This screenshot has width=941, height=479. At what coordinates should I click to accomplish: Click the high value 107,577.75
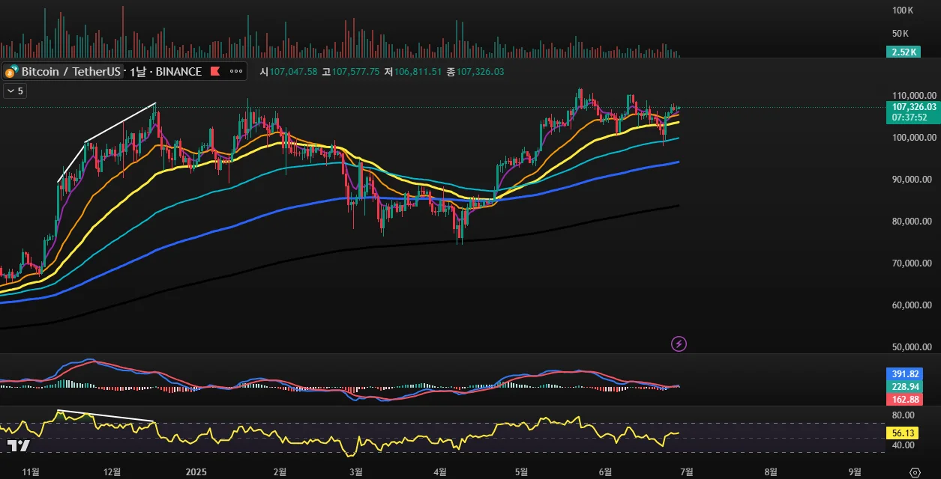click(x=355, y=72)
